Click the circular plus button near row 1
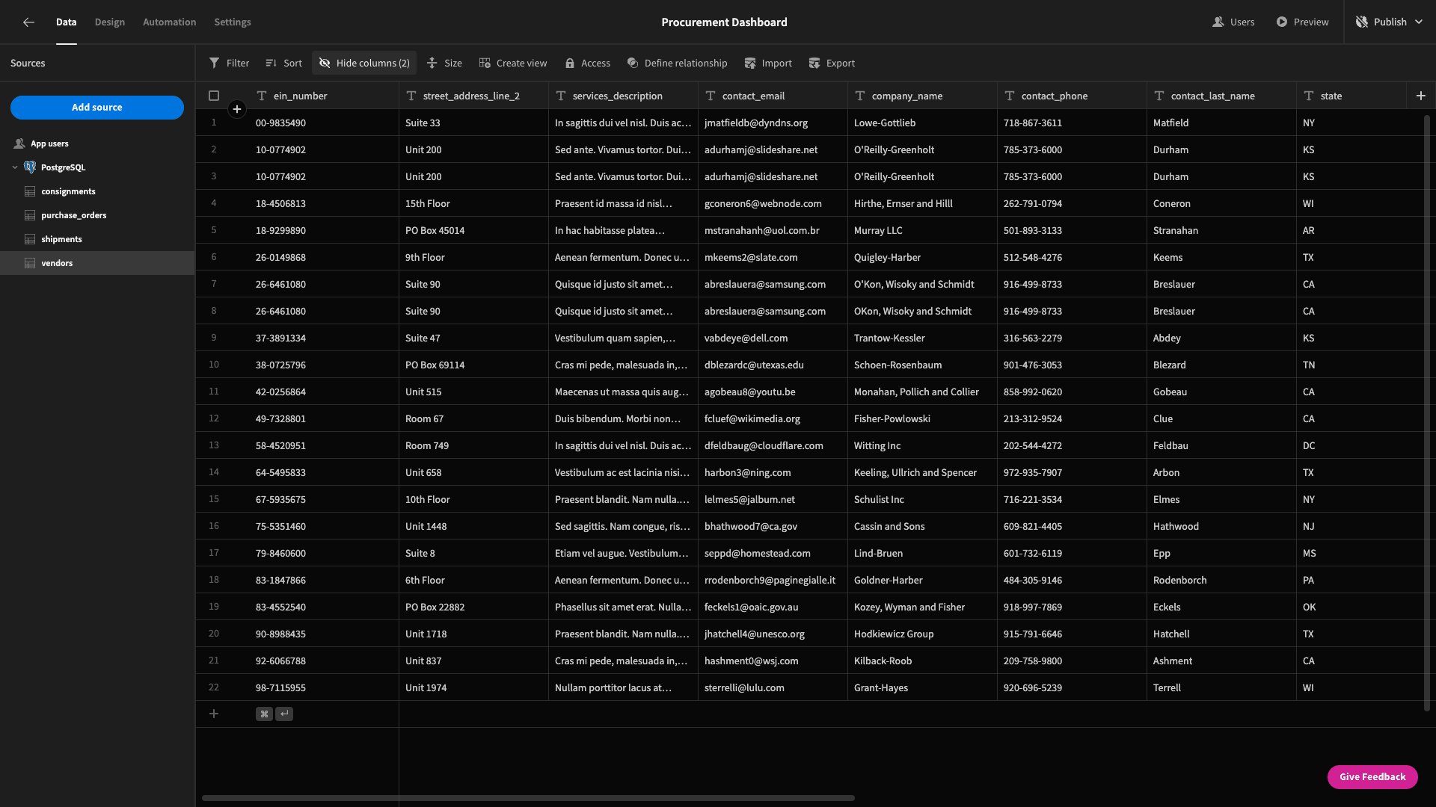 point(237,109)
